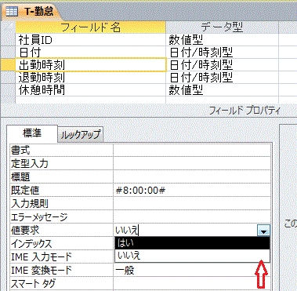Screen dimensions: 297x291
Task: Select the 出勤時刻 field name cell
Action: [x=90, y=65]
